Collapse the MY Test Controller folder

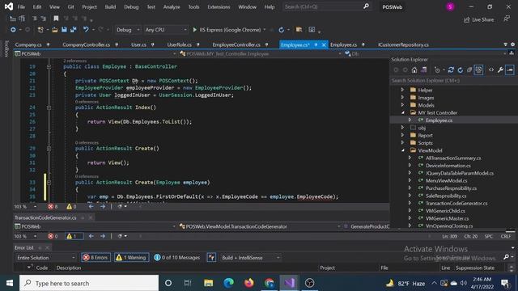[x=402, y=112]
